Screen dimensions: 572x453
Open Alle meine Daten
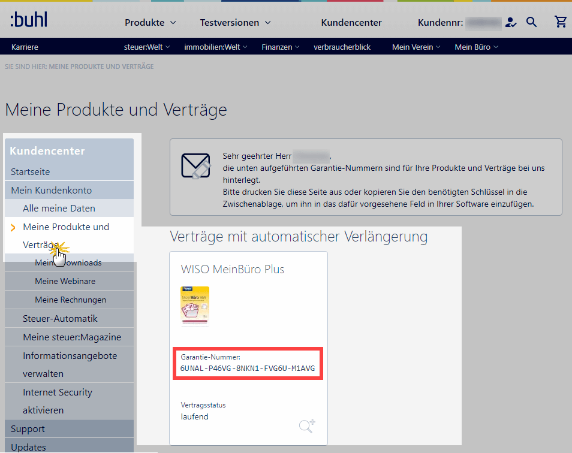pyautogui.click(x=70, y=209)
